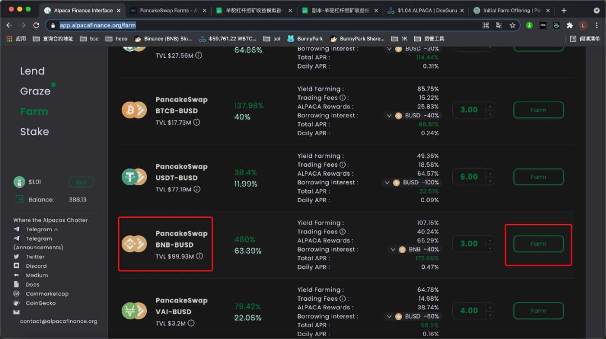Click the VAI-BUSD pair token icon
The width and height of the screenshot is (606, 339).
pyautogui.click(x=134, y=311)
